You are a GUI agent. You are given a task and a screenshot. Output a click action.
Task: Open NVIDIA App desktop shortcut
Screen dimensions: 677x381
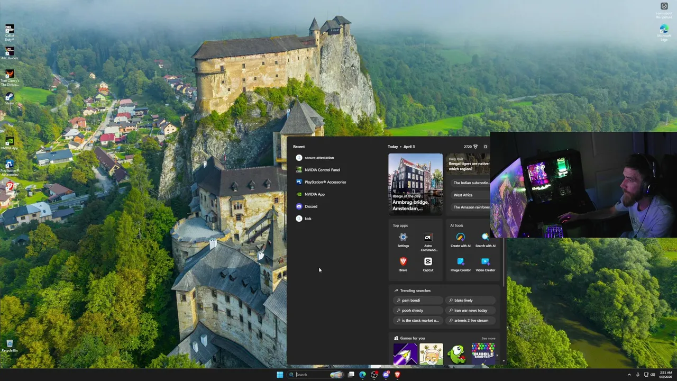click(10, 143)
